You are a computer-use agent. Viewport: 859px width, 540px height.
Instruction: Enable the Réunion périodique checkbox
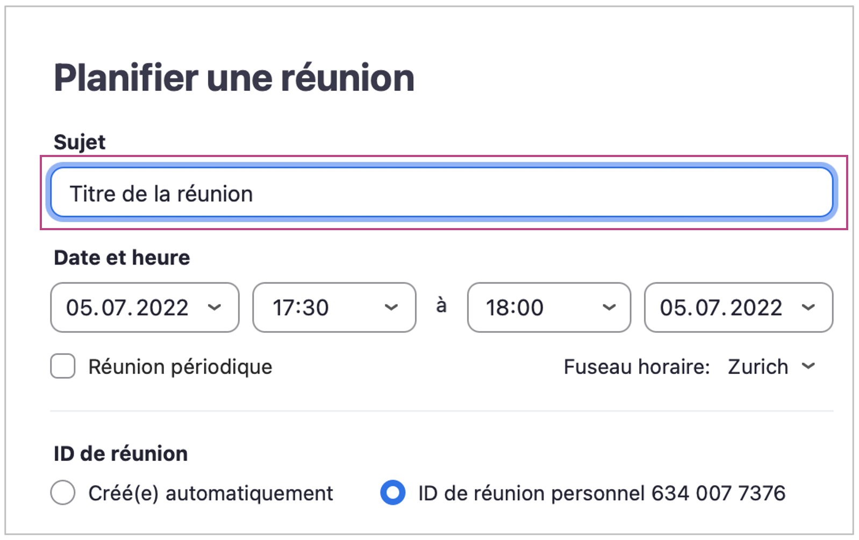(x=63, y=367)
